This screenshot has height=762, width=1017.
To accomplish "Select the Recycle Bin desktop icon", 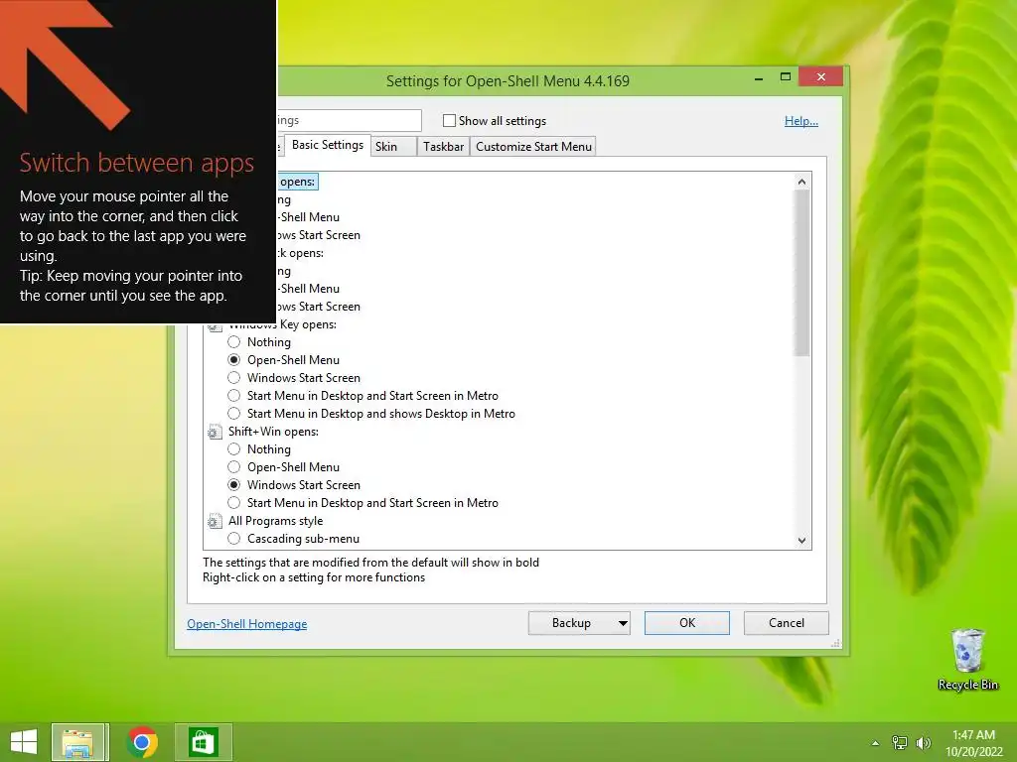I will (967, 660).
